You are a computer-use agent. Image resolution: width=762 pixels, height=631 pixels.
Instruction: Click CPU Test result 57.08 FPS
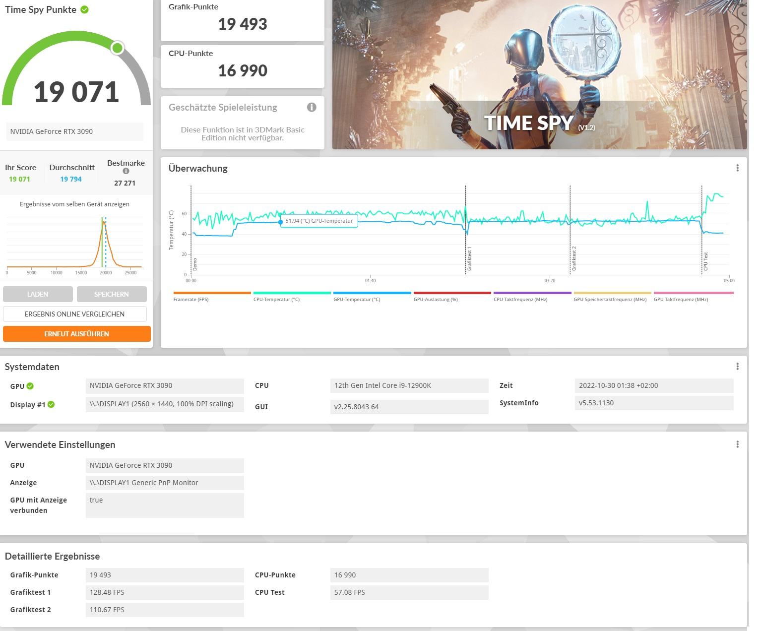(409, 592)
